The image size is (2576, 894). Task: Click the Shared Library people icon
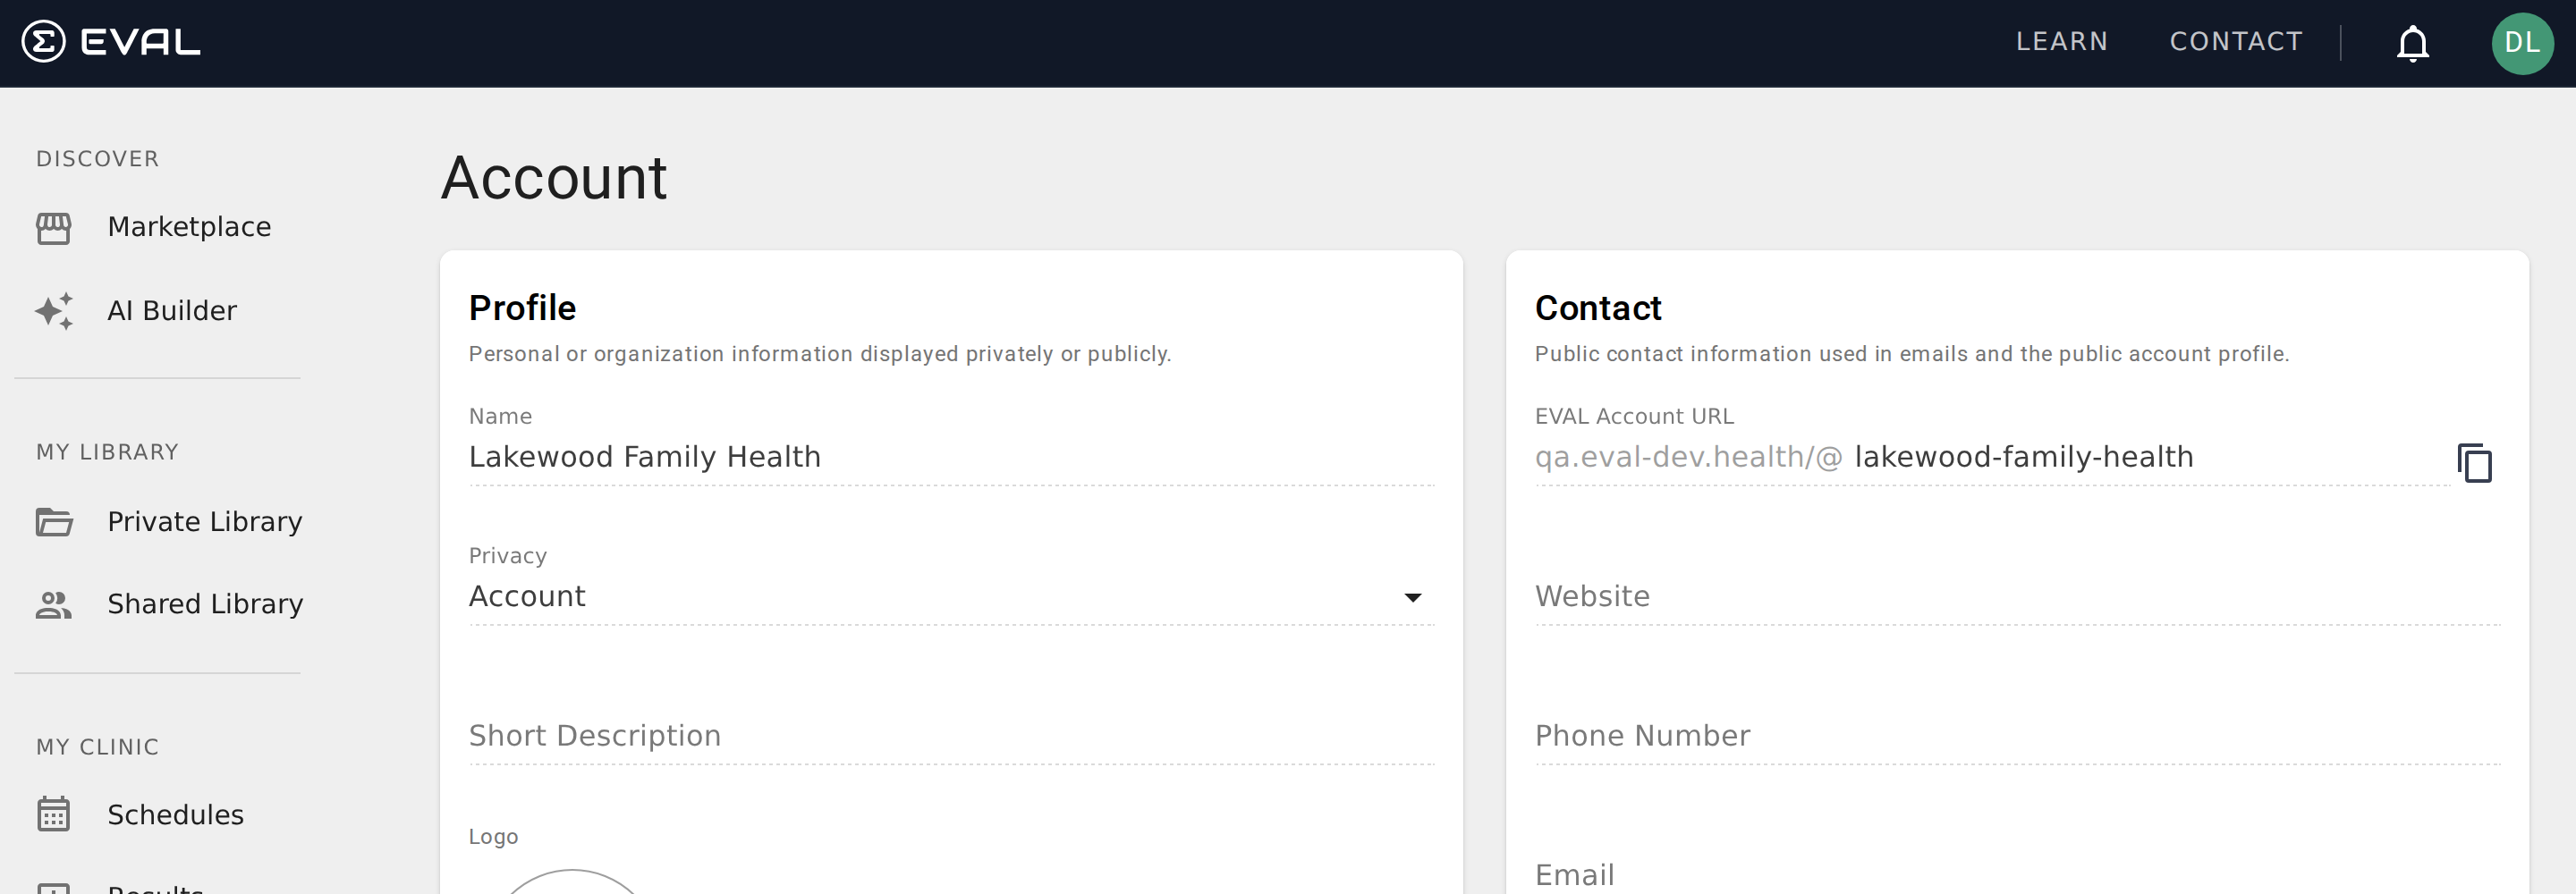click(54, 604)
